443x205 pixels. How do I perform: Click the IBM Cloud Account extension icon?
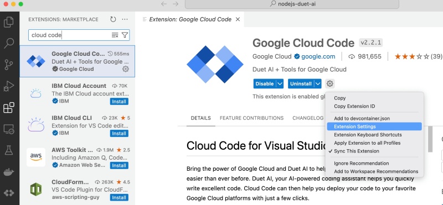[36, 93]
